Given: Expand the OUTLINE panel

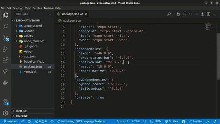Looking at the screenshot, I should pos(33,111).
